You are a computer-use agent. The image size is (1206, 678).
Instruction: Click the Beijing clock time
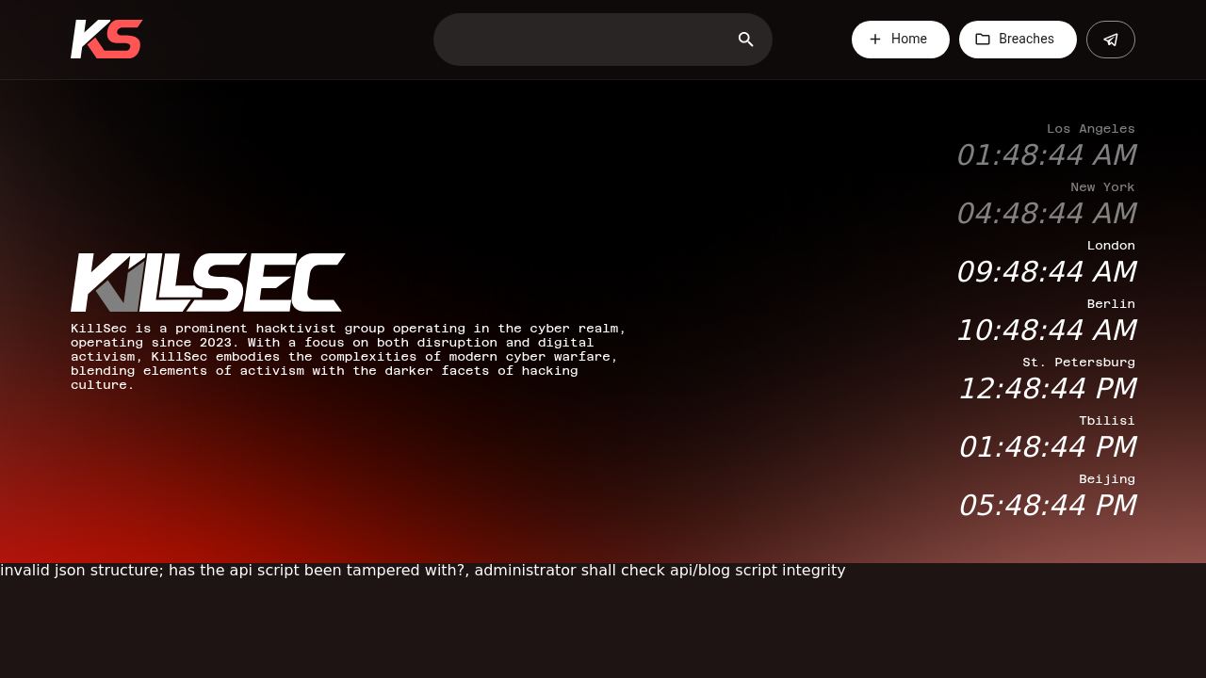click(x=1047, y=506)
